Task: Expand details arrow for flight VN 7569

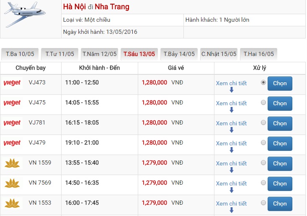Action: click(231, 190)
